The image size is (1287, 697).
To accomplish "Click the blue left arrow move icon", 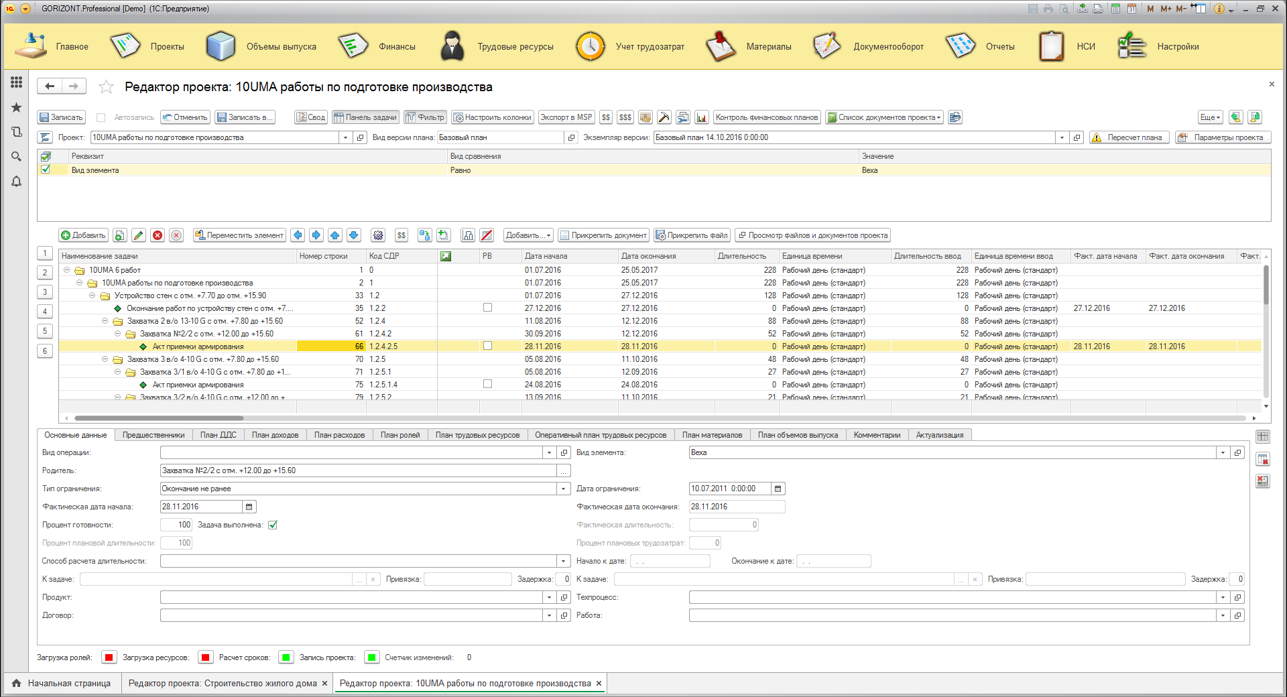I will (x=298, y=235).
